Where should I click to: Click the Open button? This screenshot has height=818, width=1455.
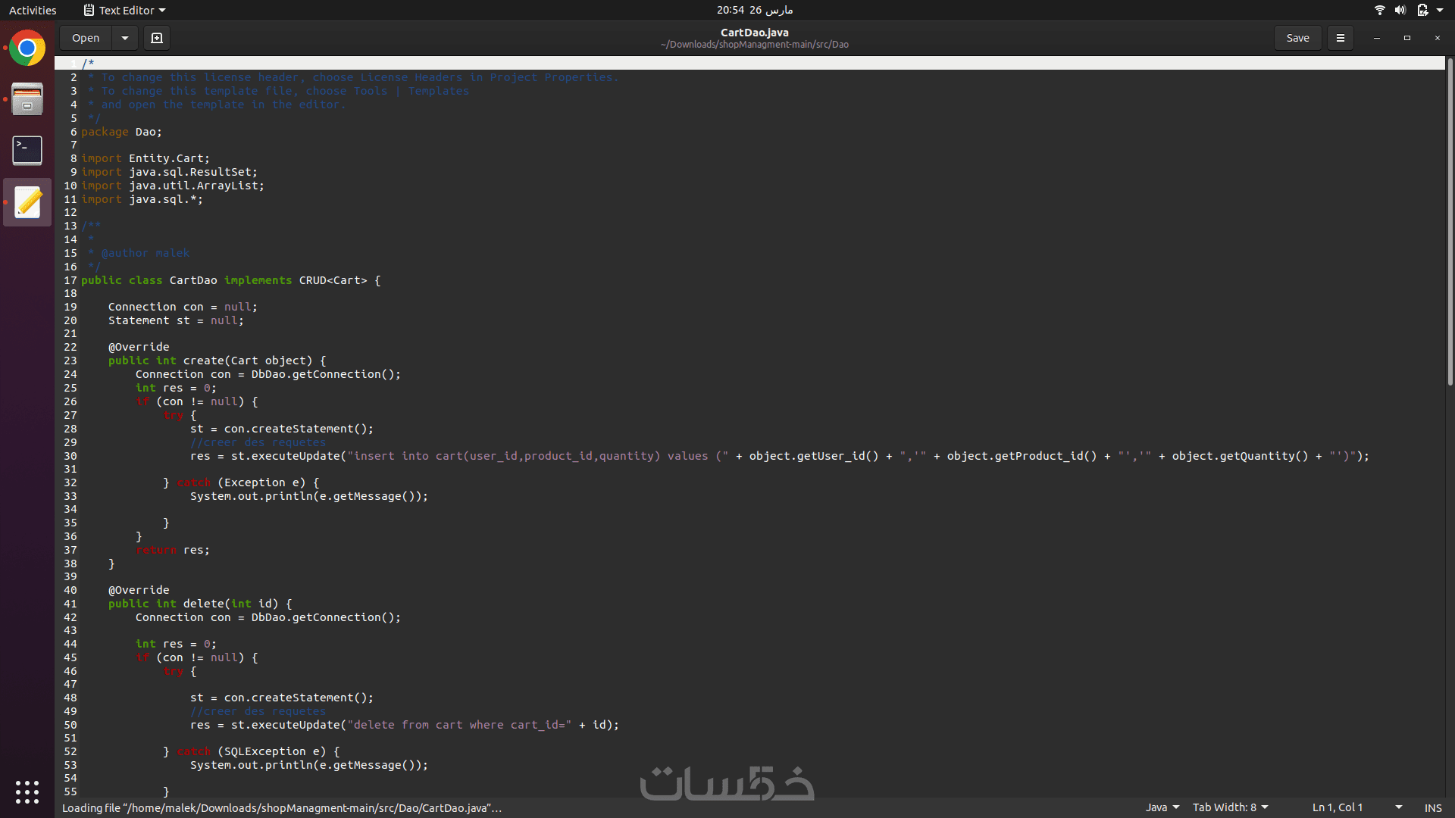click(x=86, y=38)
